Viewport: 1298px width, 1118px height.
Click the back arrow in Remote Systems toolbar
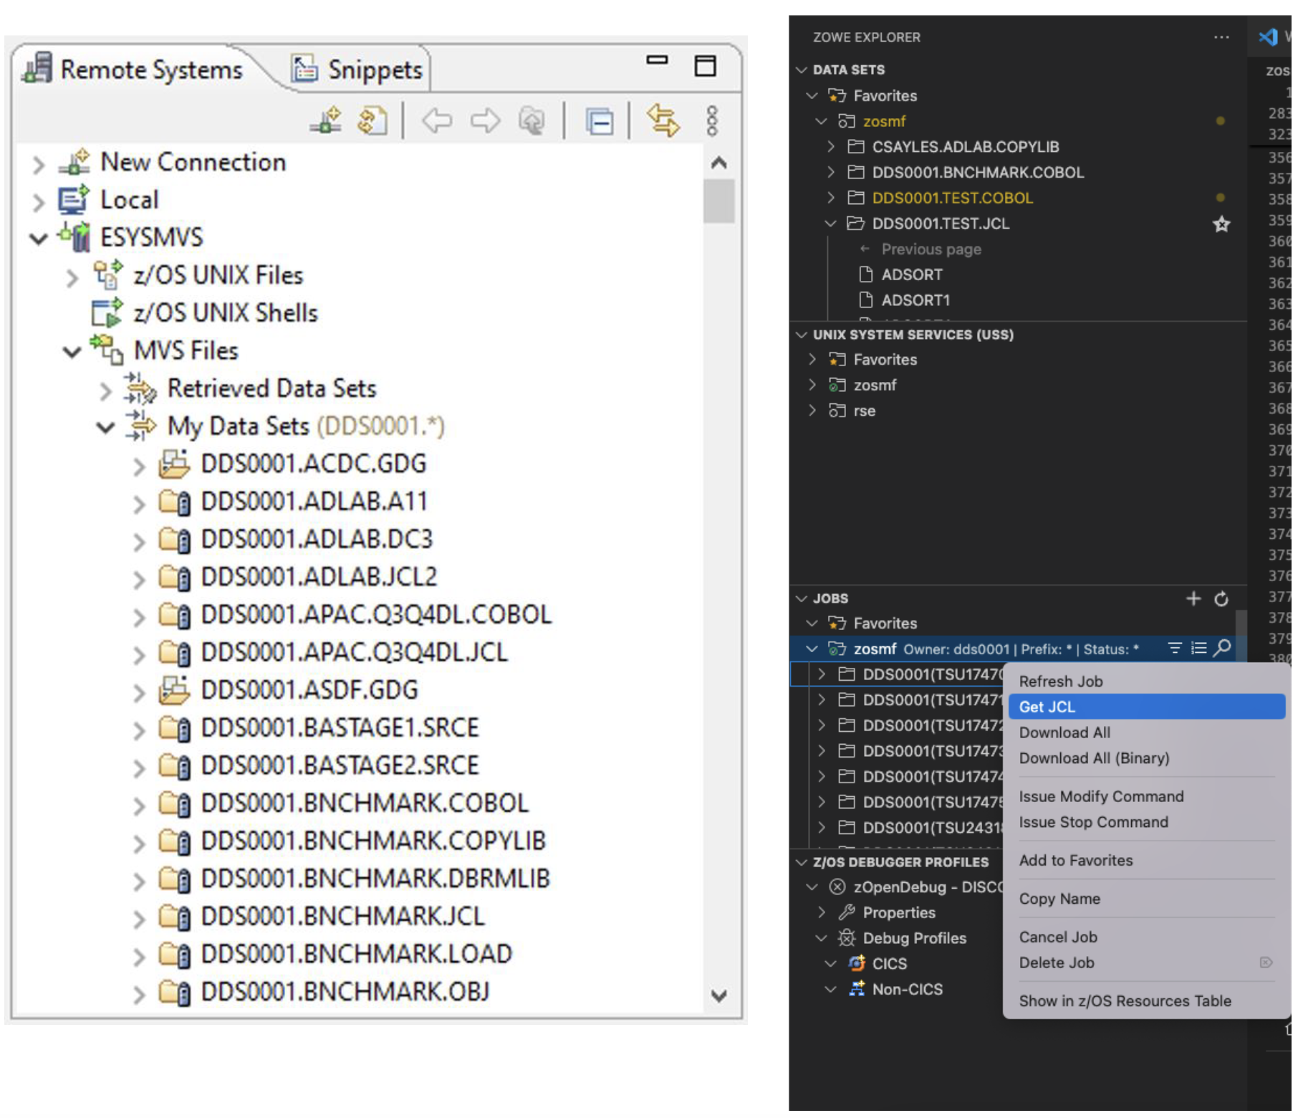436,120
